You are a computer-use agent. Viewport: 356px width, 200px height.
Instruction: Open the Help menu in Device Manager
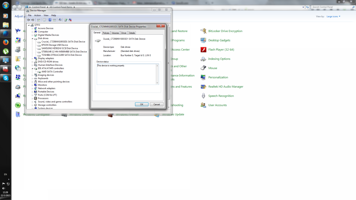54,15
